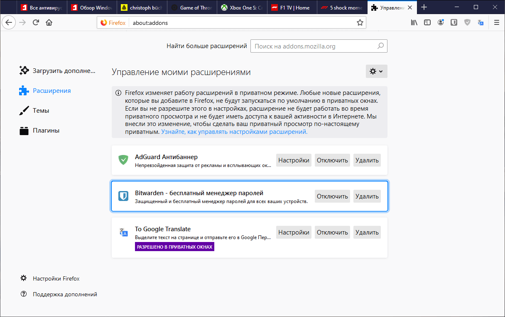The image size is (505, 317).
Task: Reload the page with the refresh icon
Action: coord(35,22)
